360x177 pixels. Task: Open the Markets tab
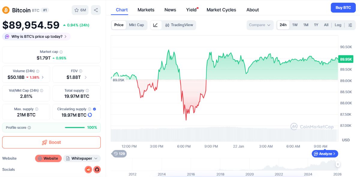[x=146, y=10]
